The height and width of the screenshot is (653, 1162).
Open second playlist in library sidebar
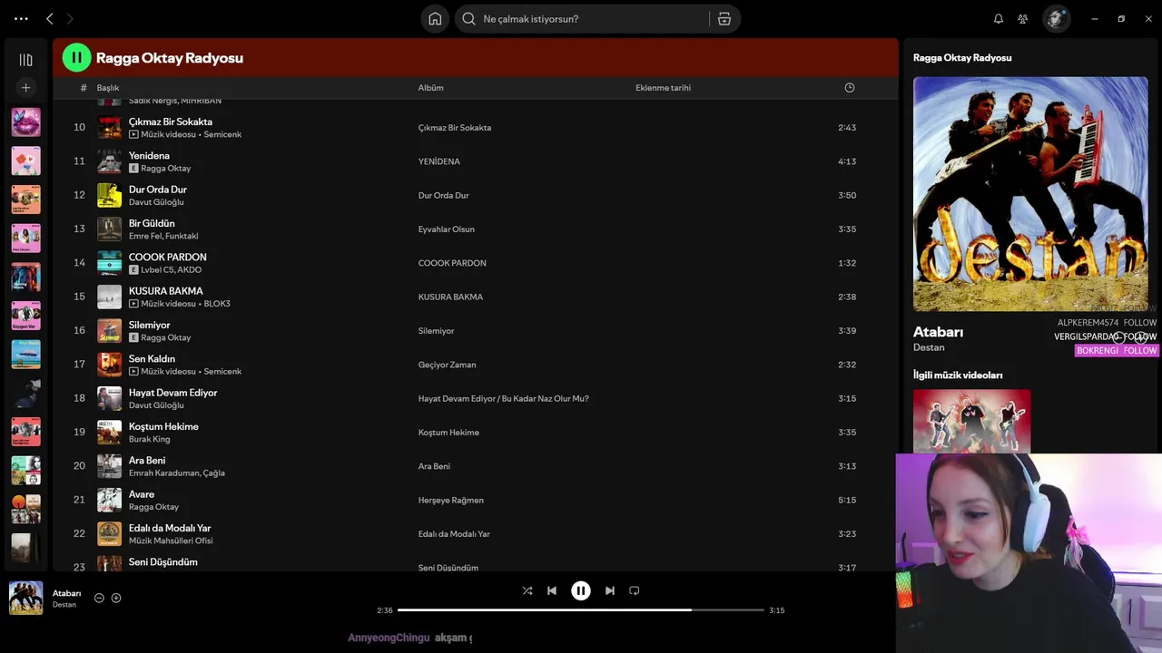25,161
